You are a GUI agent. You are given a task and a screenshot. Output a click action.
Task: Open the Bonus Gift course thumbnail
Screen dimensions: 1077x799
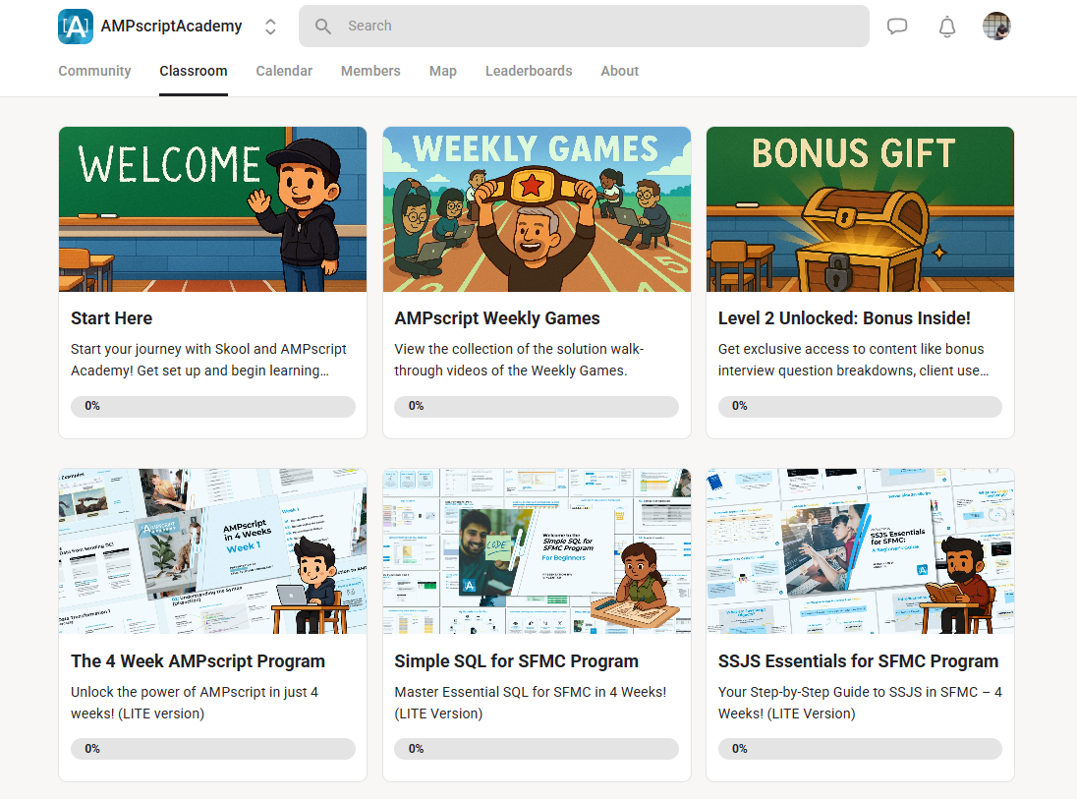click(861, 209)
